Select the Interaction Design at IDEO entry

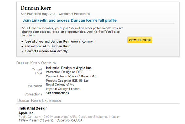pyautogui.click(x=64, y=72)
